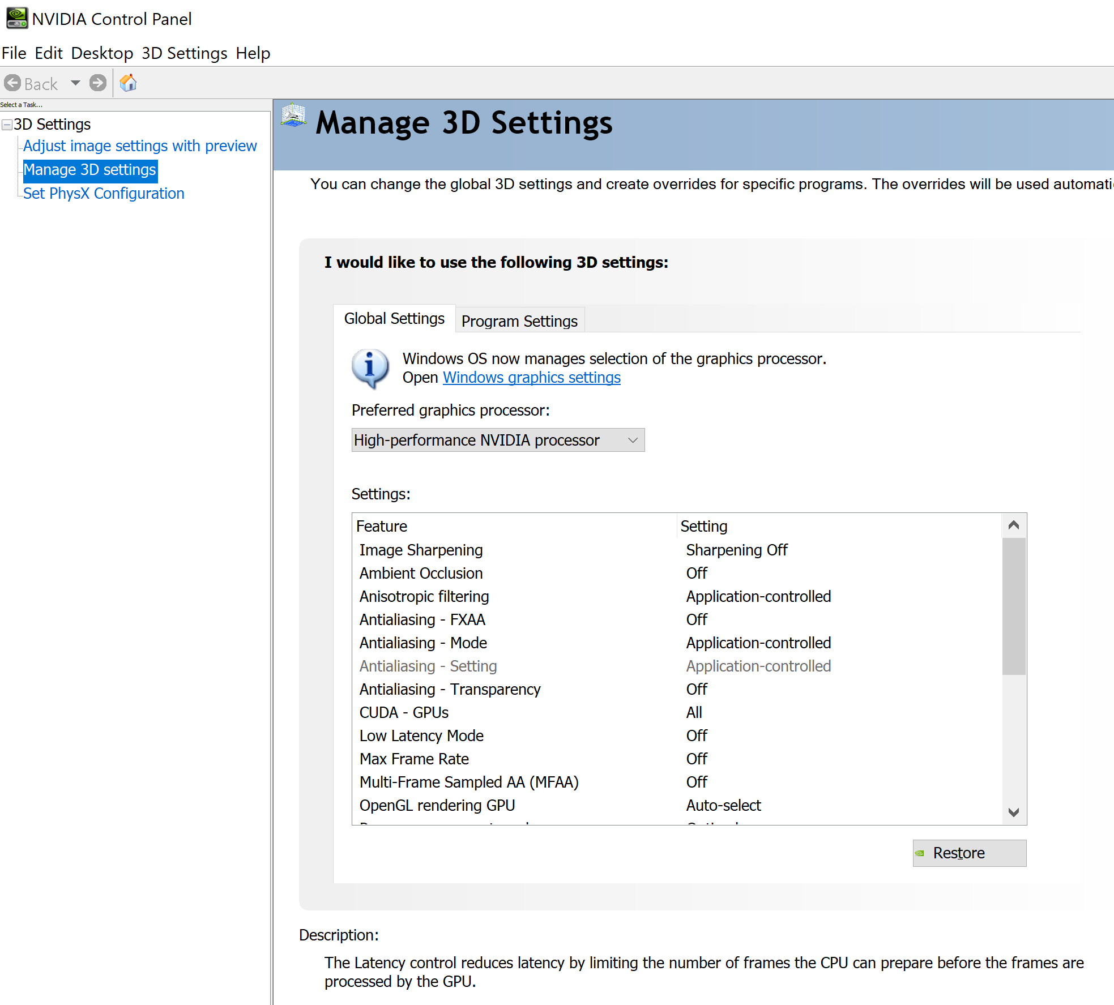Click the settings list scrollbar thumb
The width and height of the screenshot is (1114, 1005).
click(x=1014, y=606)
